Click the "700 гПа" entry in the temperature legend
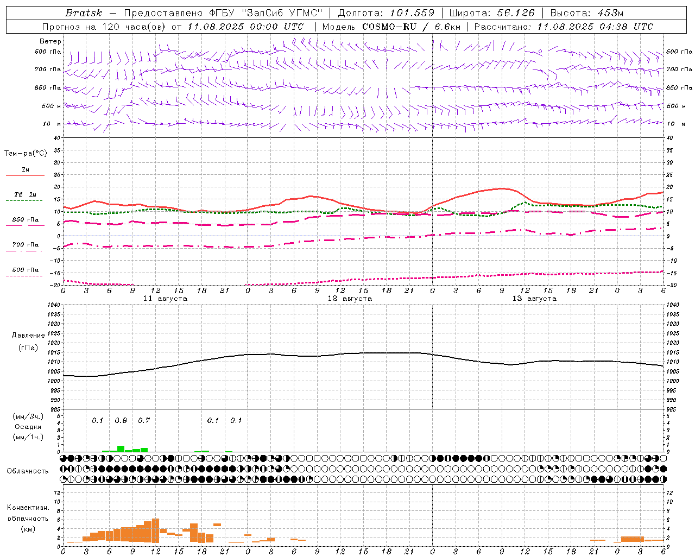The width and height of the screenshot is (695, 556). (26, 245)
